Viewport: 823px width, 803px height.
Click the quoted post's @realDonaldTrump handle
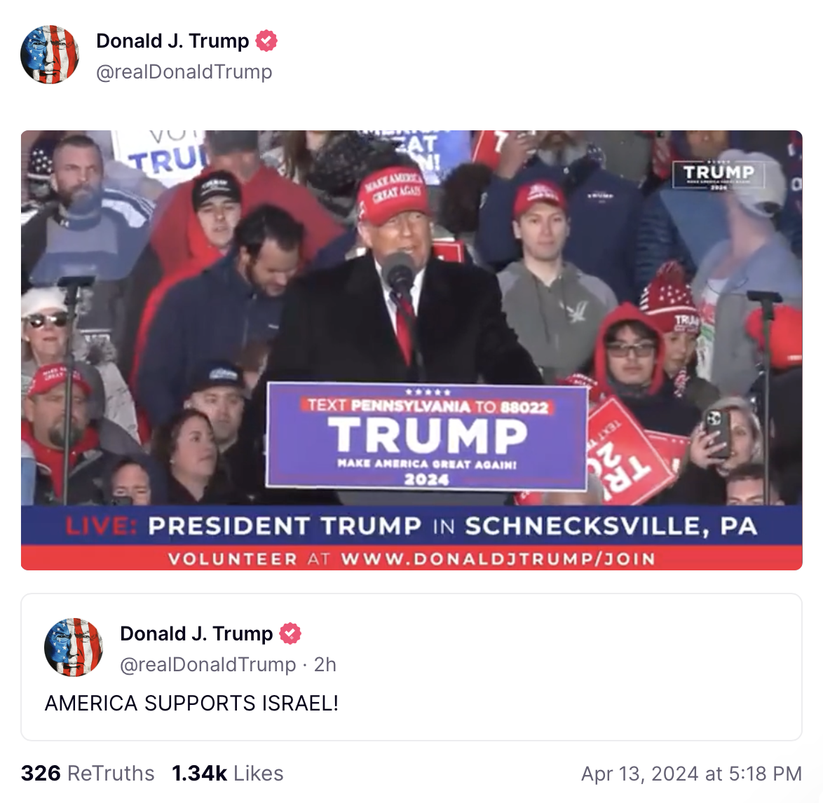(208, 664)
